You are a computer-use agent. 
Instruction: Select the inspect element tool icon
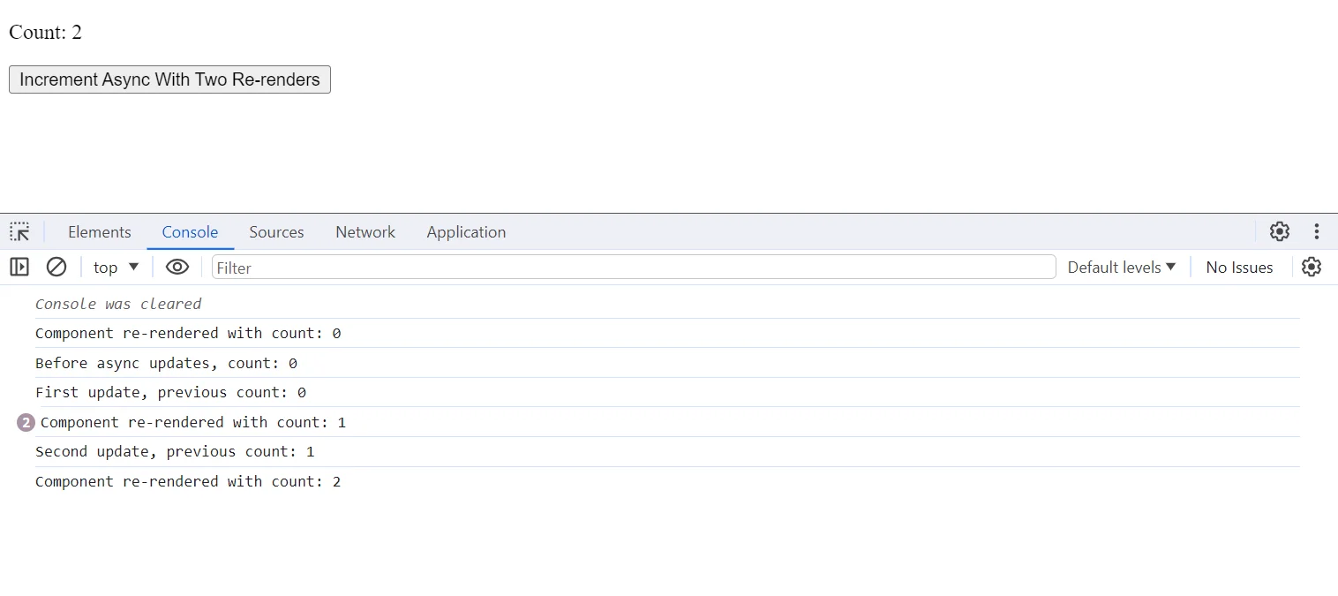click(19, 231)
